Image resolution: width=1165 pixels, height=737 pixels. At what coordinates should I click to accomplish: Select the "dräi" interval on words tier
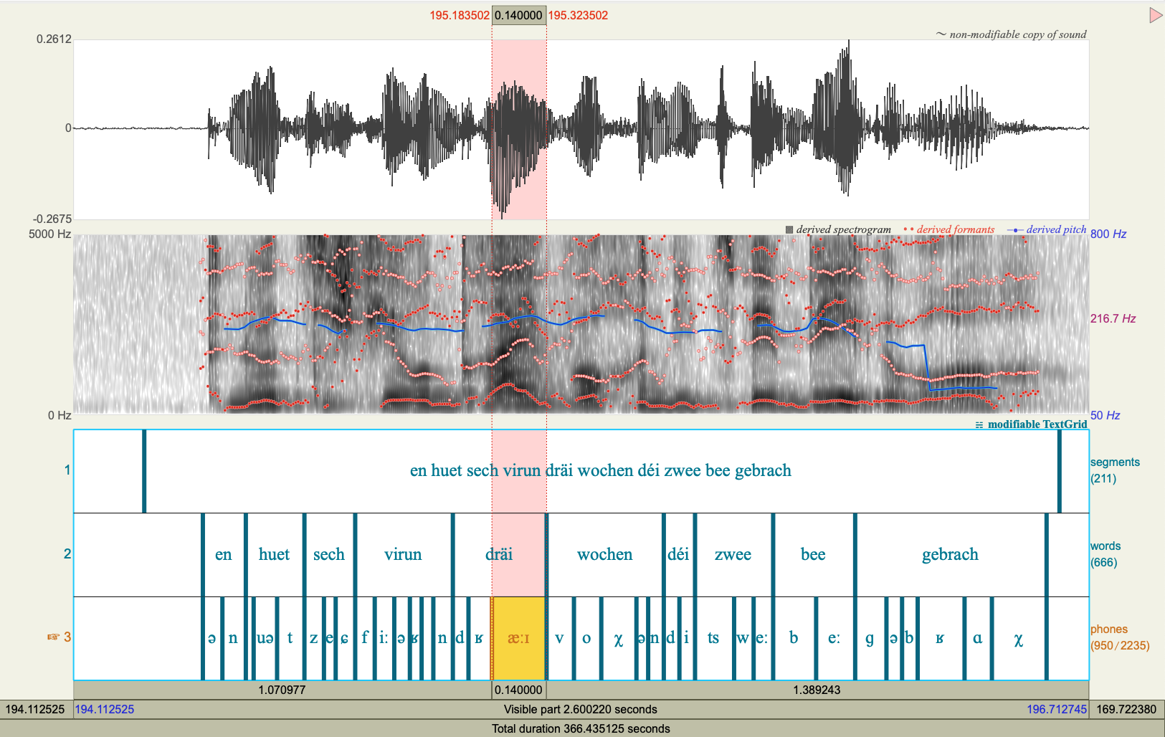(499, 554)
